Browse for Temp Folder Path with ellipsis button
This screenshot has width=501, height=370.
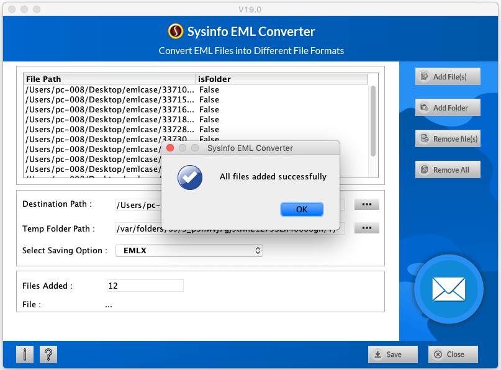[367, 228]
